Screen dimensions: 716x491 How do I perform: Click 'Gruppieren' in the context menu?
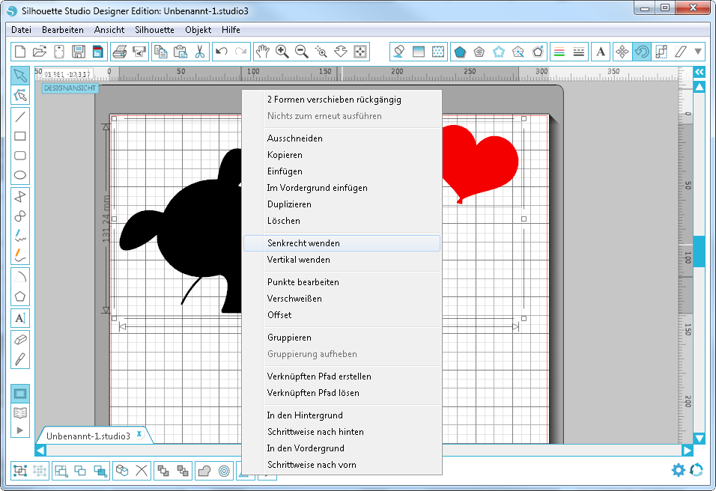pyautogui.click(x=289, y=338)
